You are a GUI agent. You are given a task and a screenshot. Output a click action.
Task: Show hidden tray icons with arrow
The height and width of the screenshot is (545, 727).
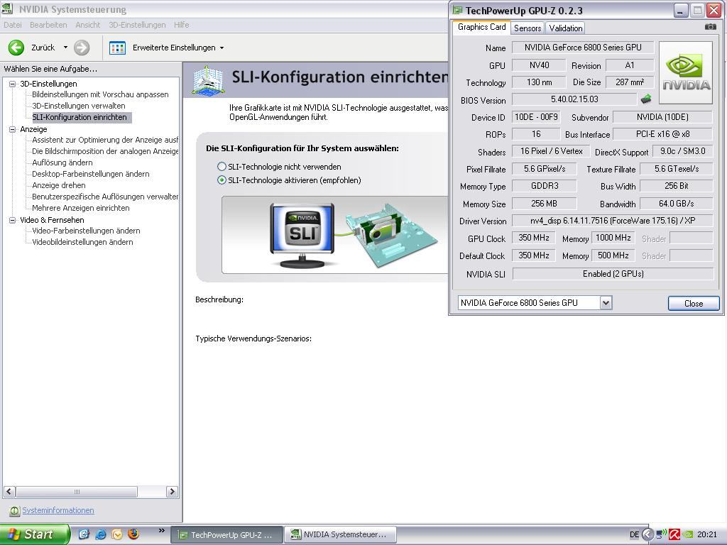point(648,534)
